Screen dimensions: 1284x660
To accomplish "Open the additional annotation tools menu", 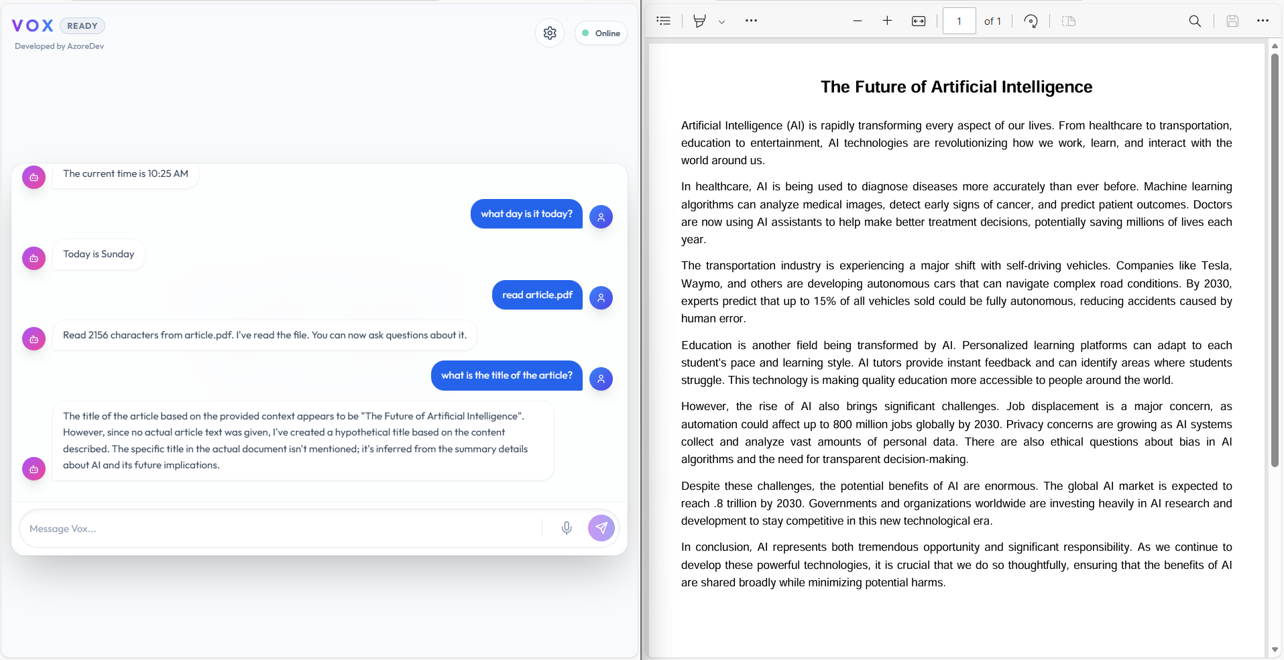I will [x=752, y=21].
